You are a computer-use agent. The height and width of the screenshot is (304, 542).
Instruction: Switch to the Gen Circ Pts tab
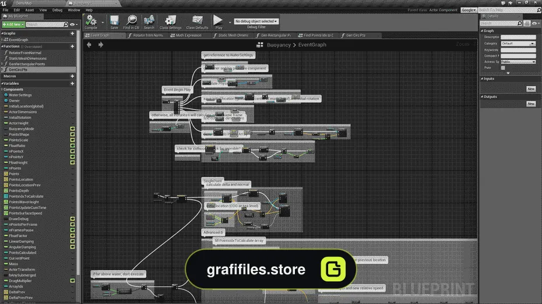(x=356, y=35)
